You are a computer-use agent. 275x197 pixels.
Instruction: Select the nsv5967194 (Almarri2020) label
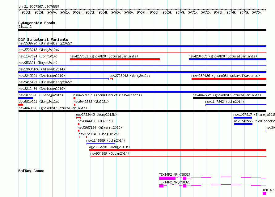click(100, 128)
